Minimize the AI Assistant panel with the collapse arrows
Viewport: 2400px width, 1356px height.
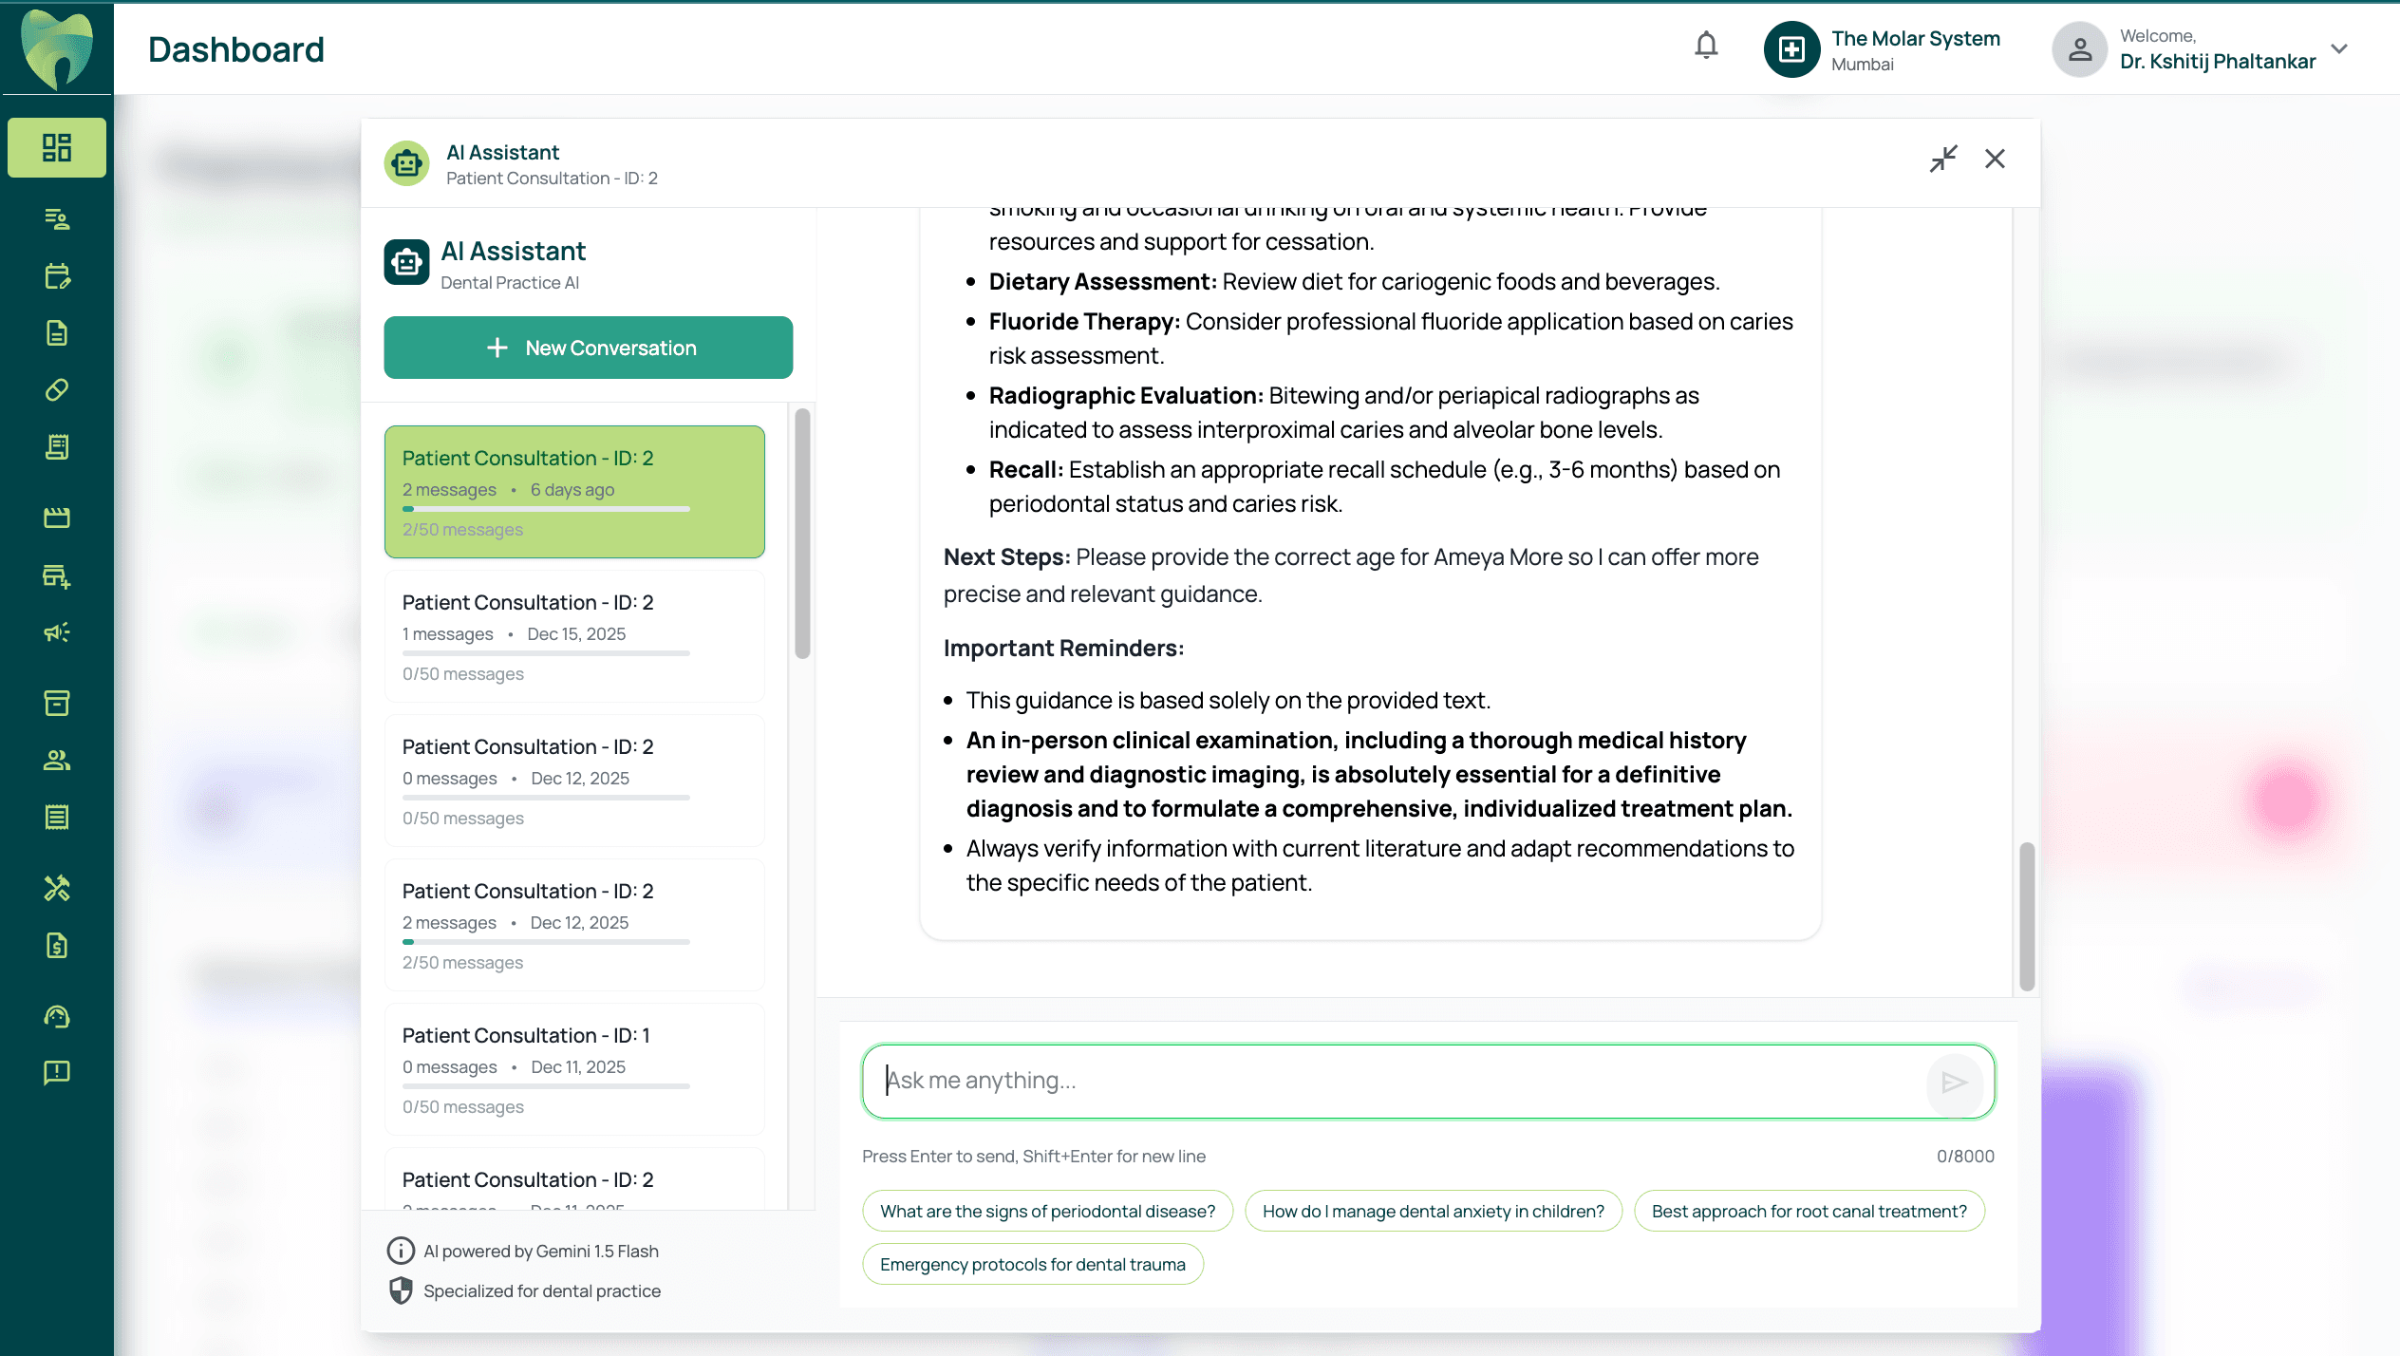(1942, 159)
